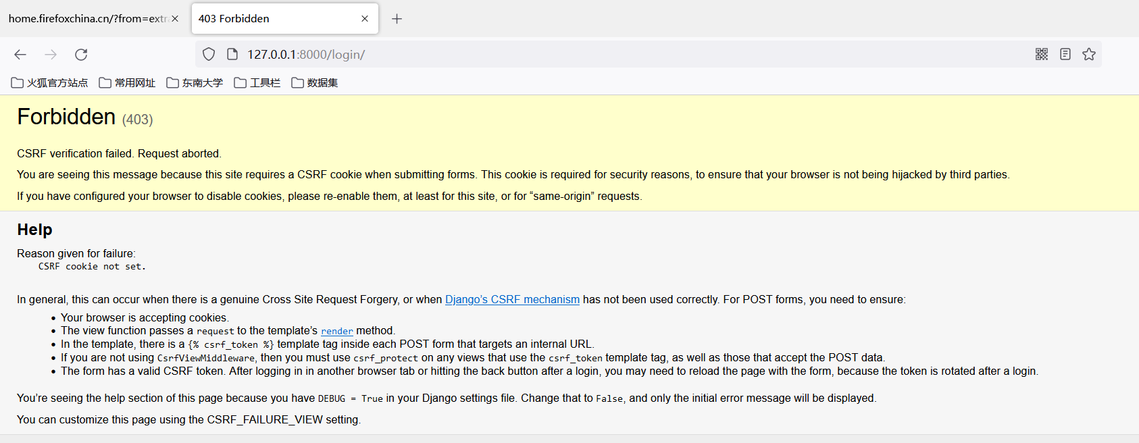Reload the current page
Viewport: 1139px width, 443px height.
point(81,55)
